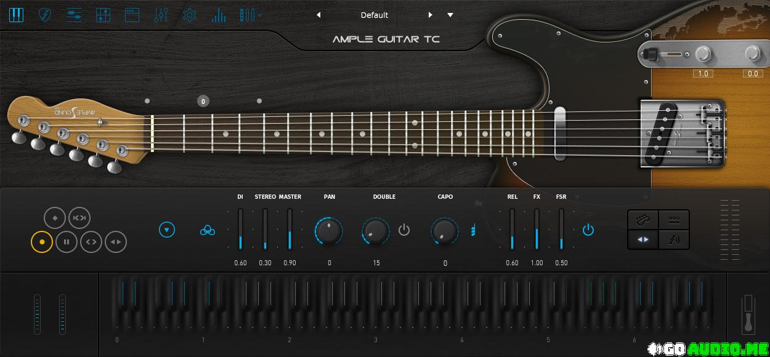
Task: Click the sustain pedal icon beside keyboard
Action: (749, 314)
